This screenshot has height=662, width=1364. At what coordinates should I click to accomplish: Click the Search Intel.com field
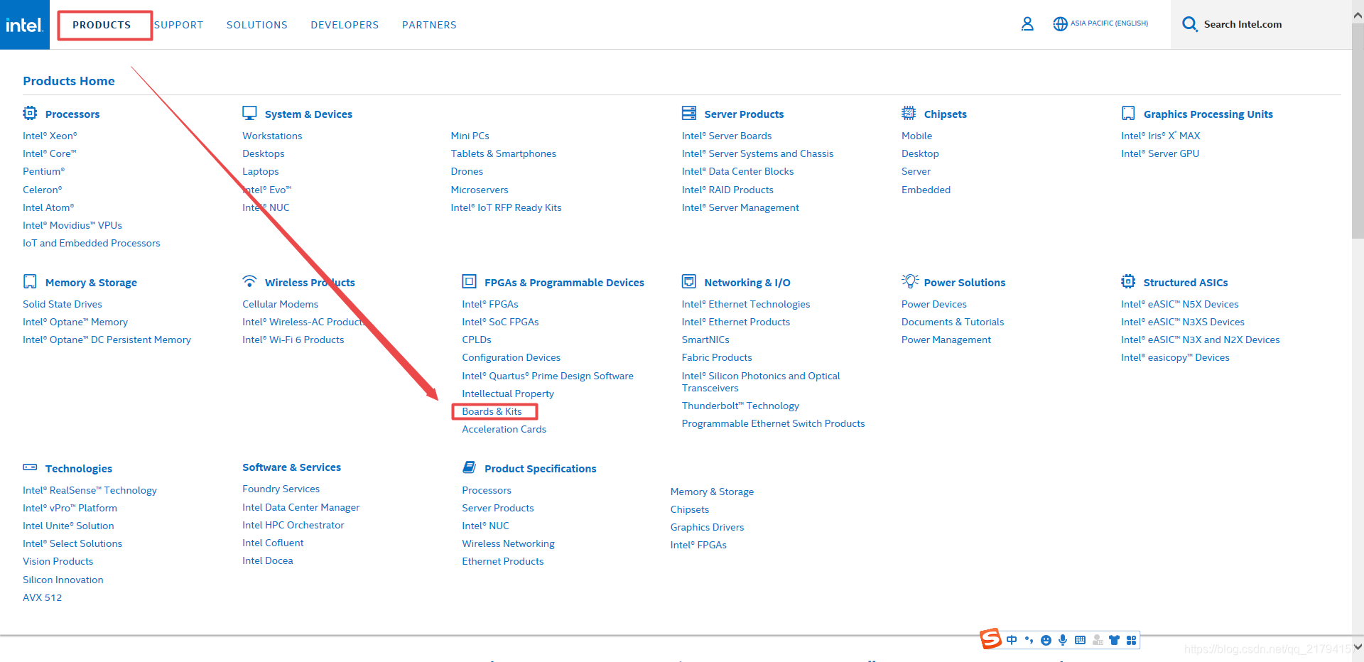pyautogui.click(x=1261, y=24)
